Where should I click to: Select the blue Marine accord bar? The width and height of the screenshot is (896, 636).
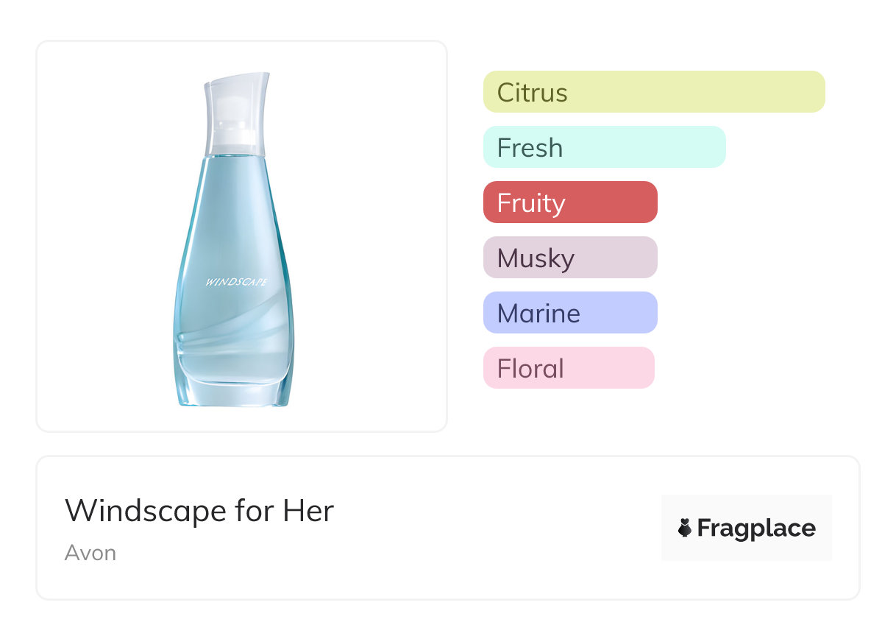[x=569, y=313]
